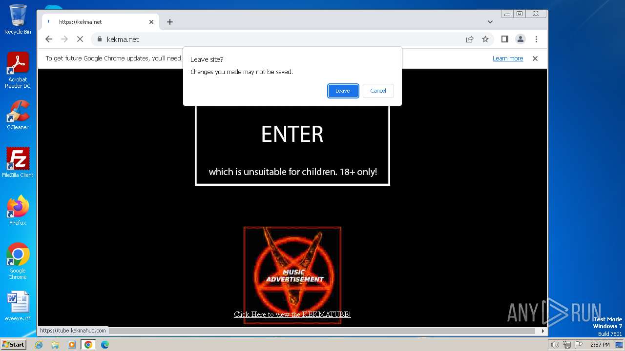Open CCleaner desktop shortcut

18,116
